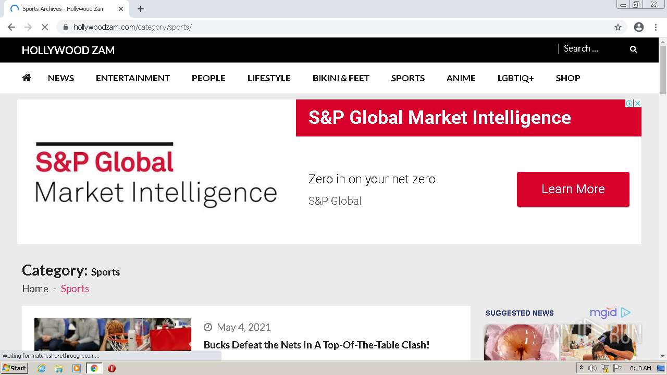Screen dimensions: 667x375
Task: Open Chrome's three-dot menu
Action: [x=656, y=27]
